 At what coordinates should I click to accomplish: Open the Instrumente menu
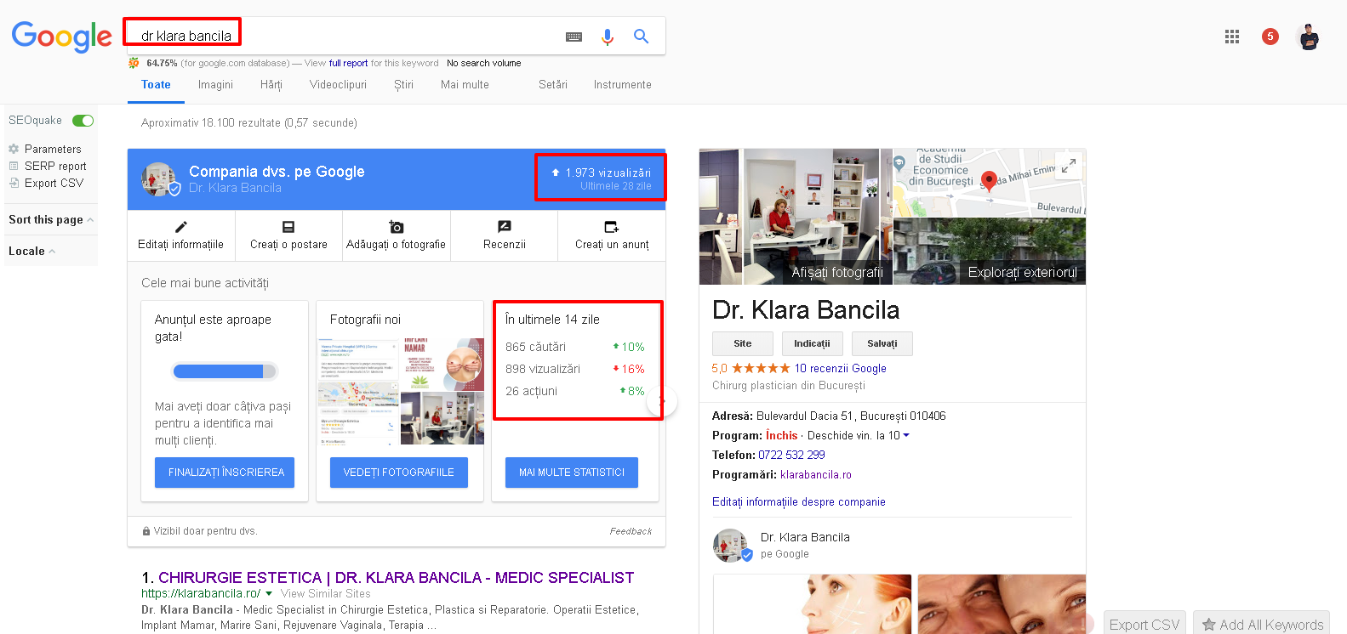pos(623,85)
